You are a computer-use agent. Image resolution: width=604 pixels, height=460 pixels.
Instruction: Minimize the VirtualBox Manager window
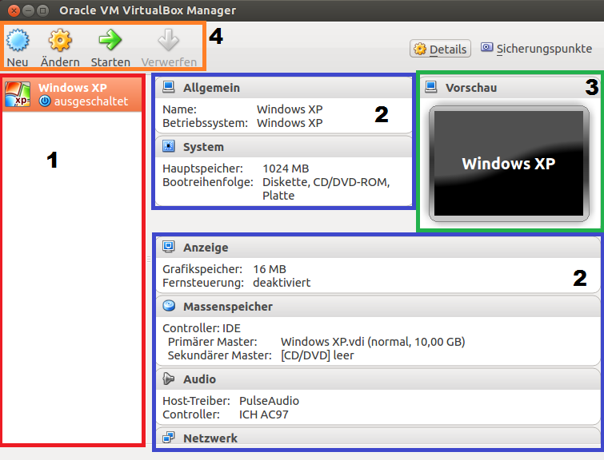pyautogui.click(x=28, y=10)
